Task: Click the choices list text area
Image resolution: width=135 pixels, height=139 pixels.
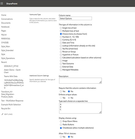Action: [80, 108]
